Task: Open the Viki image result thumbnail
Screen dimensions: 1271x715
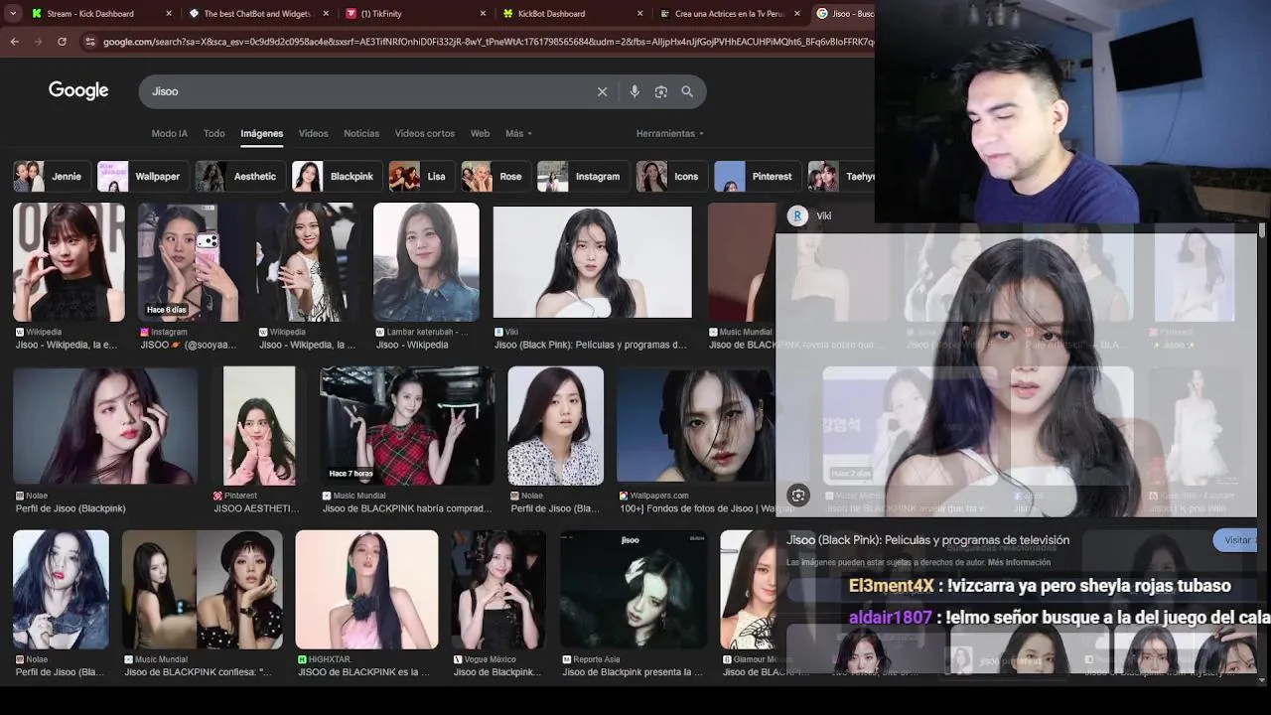Action: [592, 262]
